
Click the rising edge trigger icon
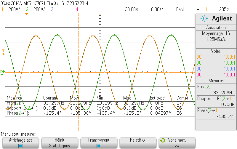(x=198, y=9)
